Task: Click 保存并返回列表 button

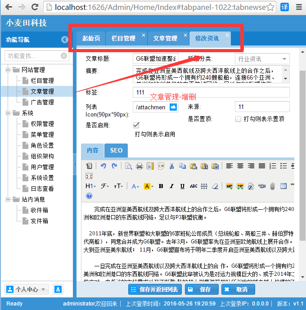Action: click(x=155, y=289)
